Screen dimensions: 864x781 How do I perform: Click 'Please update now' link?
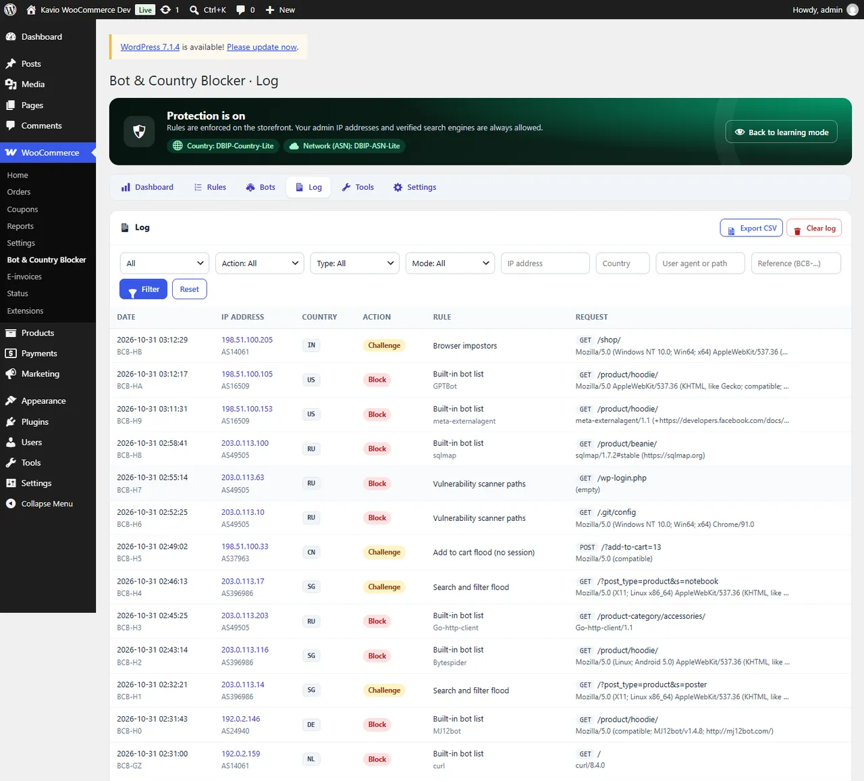[262, 47]
